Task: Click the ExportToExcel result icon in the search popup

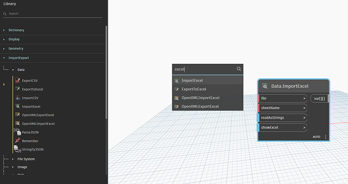Action: point(177,89)
